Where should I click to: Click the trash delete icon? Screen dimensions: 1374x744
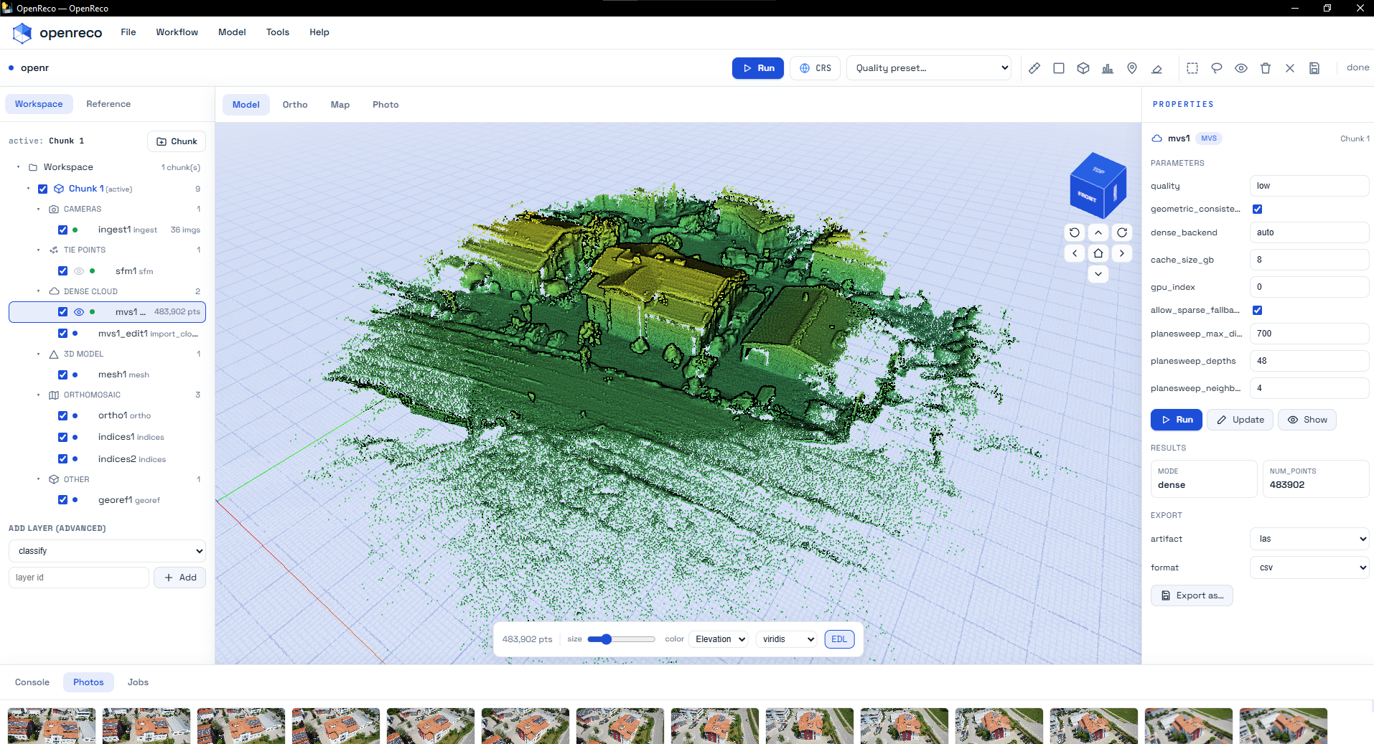tap(1266, 68)
